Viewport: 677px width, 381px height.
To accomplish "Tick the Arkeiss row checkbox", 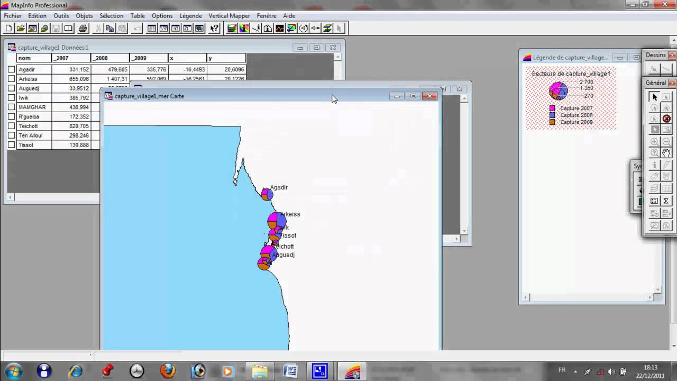I will click(x=11, y=79).
